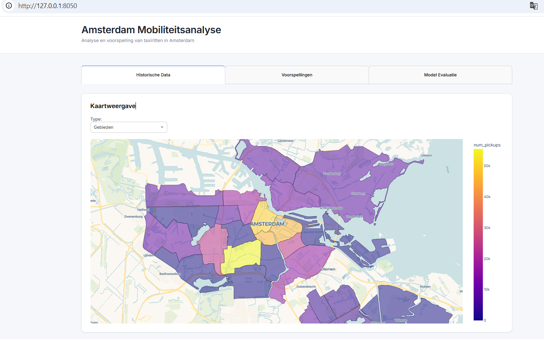Click the 40k tick on the color scale
Screen dimensions: 544x339
click(487, 197)
